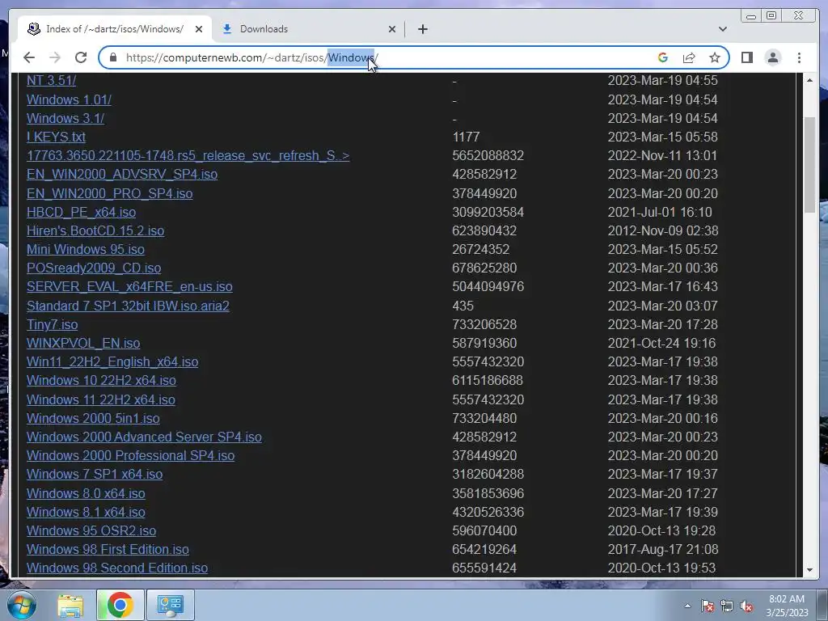Download Windows 2000 Professional SP4.iso
This screenshot has width=828, height=621.
coord(130,456)
